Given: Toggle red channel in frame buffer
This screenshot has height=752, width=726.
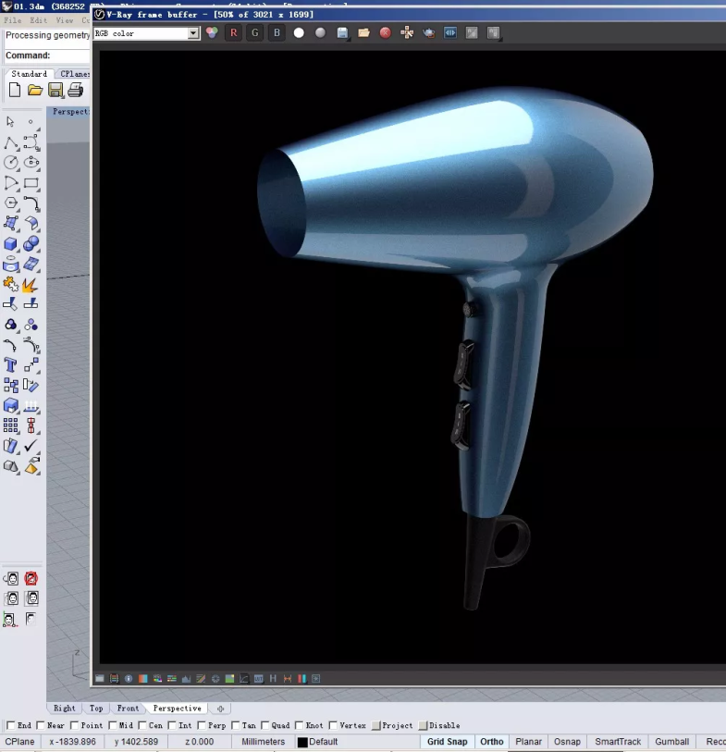Looking at the screenshot, I should (233, 33).
